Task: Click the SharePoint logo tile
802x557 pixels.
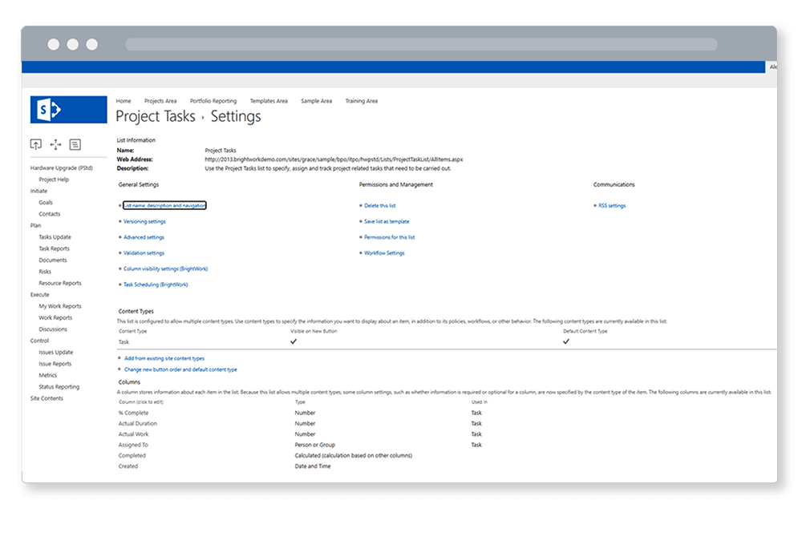Action: tap(68, 110)
